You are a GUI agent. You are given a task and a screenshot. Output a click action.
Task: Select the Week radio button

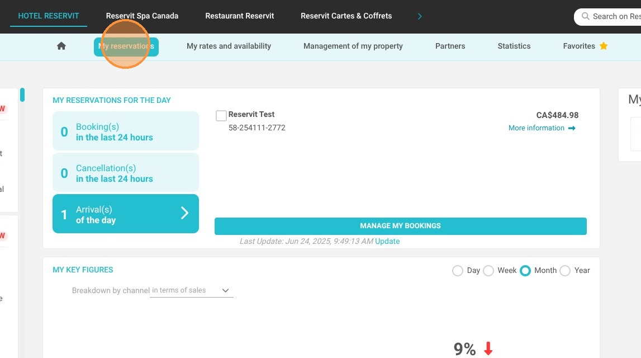click(488, 270)
